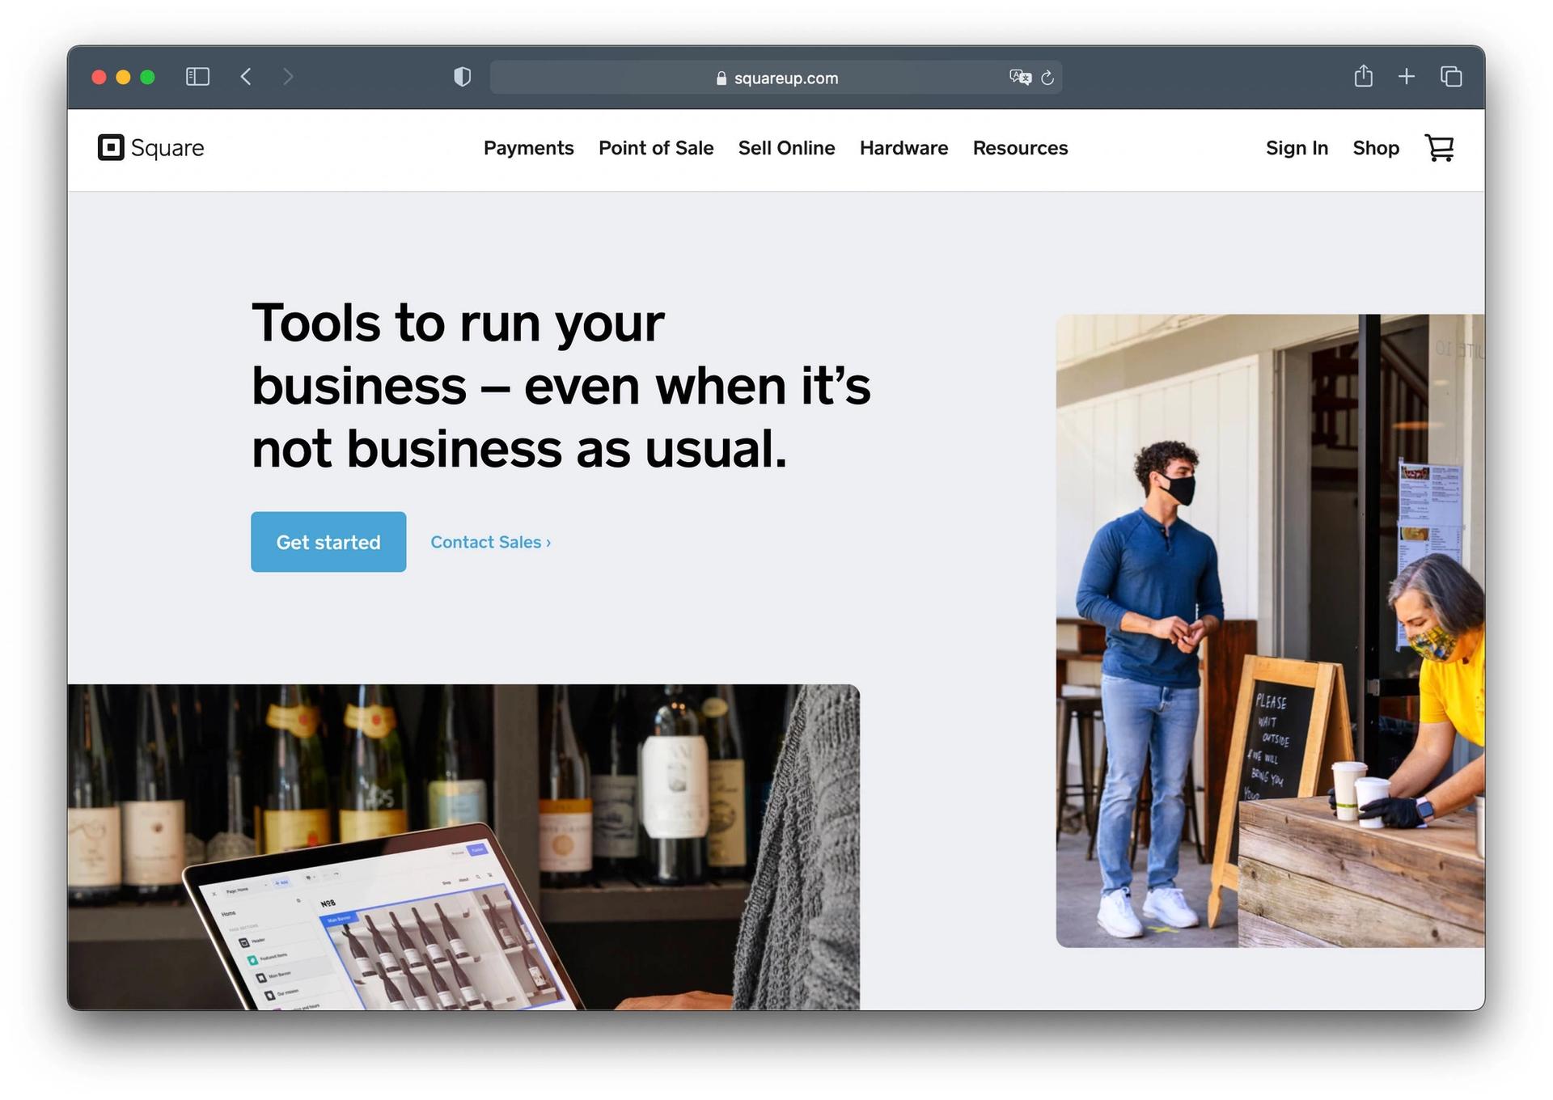Click the Sign In link
1553x1100 pixels.
[x=1297, y=148]
